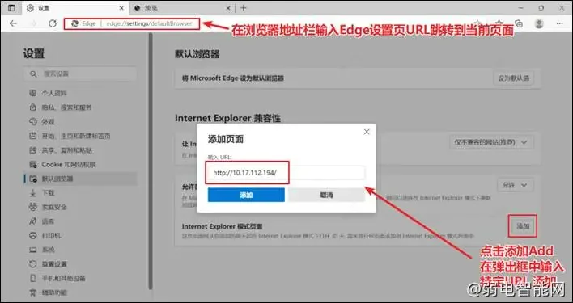This screenshot has width=573, height=303.
Task: Switch to the 预览 tab
Action: click(181, 8)
